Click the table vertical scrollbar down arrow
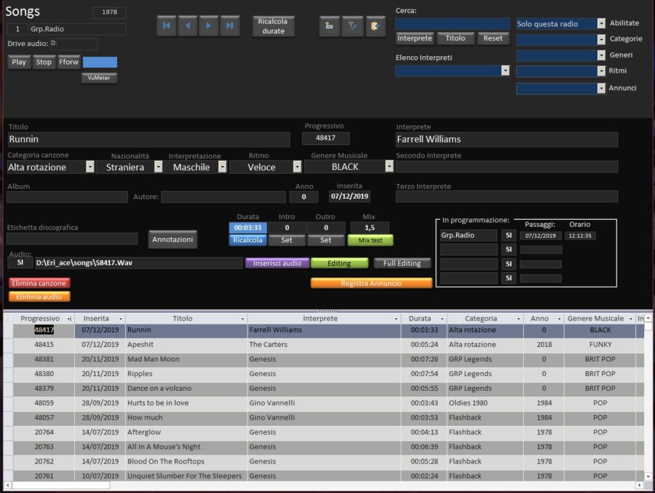 (648, 476)
